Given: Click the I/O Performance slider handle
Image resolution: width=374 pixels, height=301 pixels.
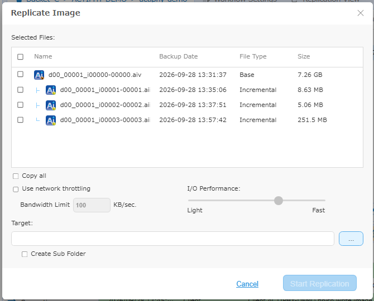Looking at the screenshot, I should pyautogui.click(x=279, y=201).
